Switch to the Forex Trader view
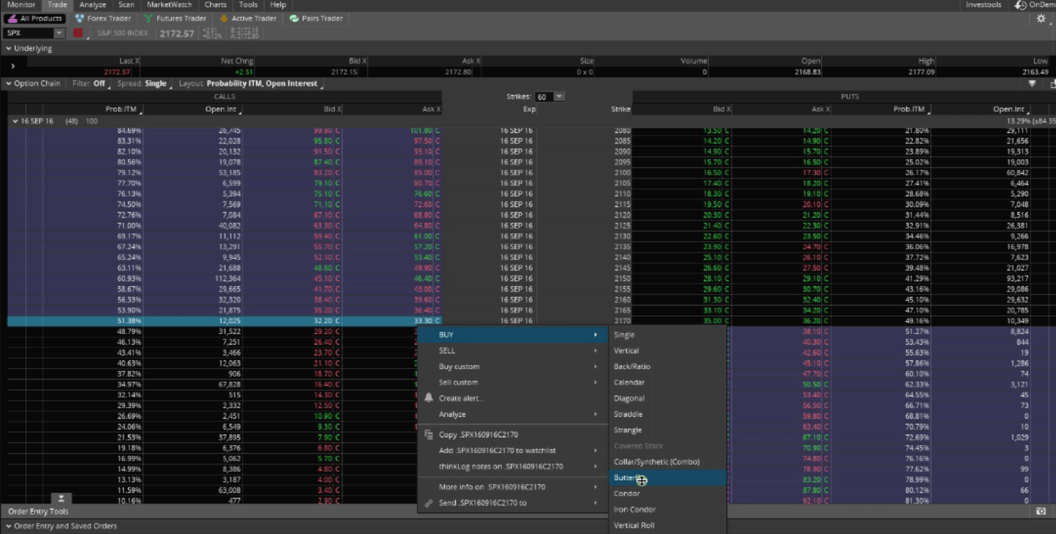Image resolution: width=1056 pixels, height=534 pixels. click(103, 19)
